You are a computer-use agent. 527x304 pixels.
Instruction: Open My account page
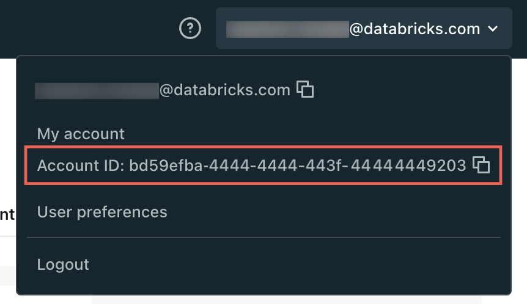[81, 134]
